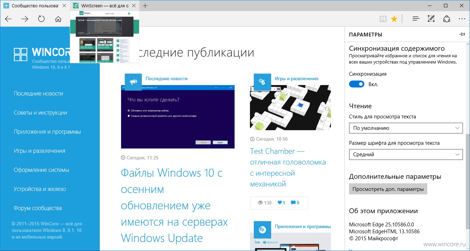Open Приложения и программы in the sidebar

(47, 132)
